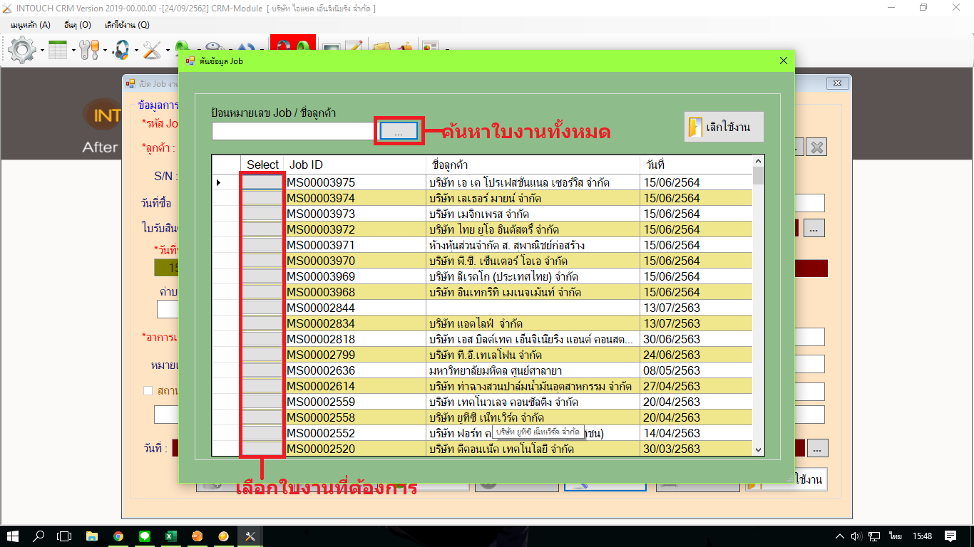Open LINE from the taskbar
974x547 pixels.
point(145,536)
